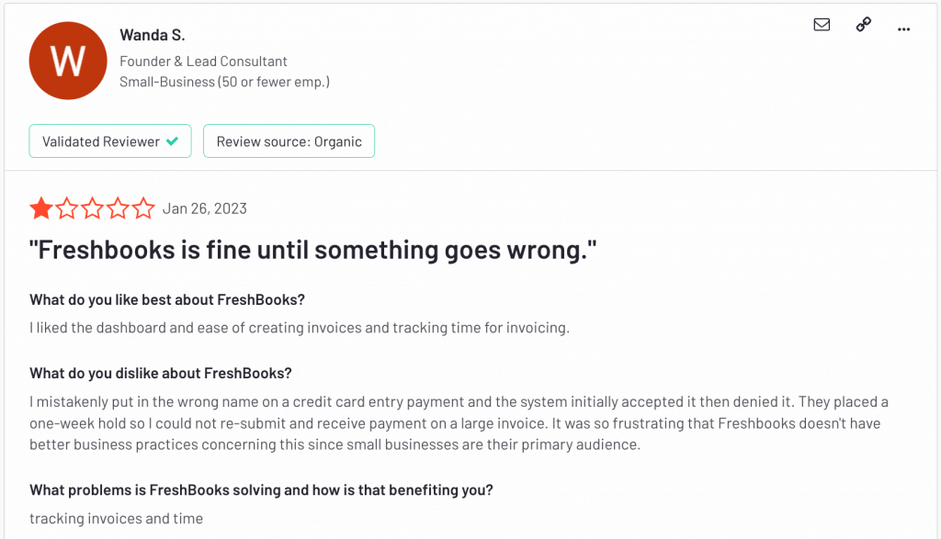This screenshot has height=539, width=941.
Task: Click Small-Business company size label
Action: click(x=224, y=82)
